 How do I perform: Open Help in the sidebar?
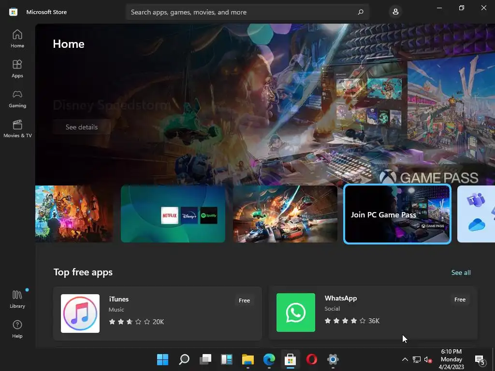click(17, 329)
